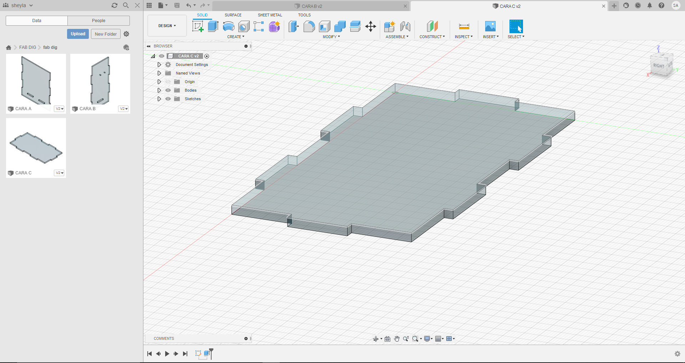Click the New Folder button
The width and height of the screenshot is (685, 363).
click(106, 34)
